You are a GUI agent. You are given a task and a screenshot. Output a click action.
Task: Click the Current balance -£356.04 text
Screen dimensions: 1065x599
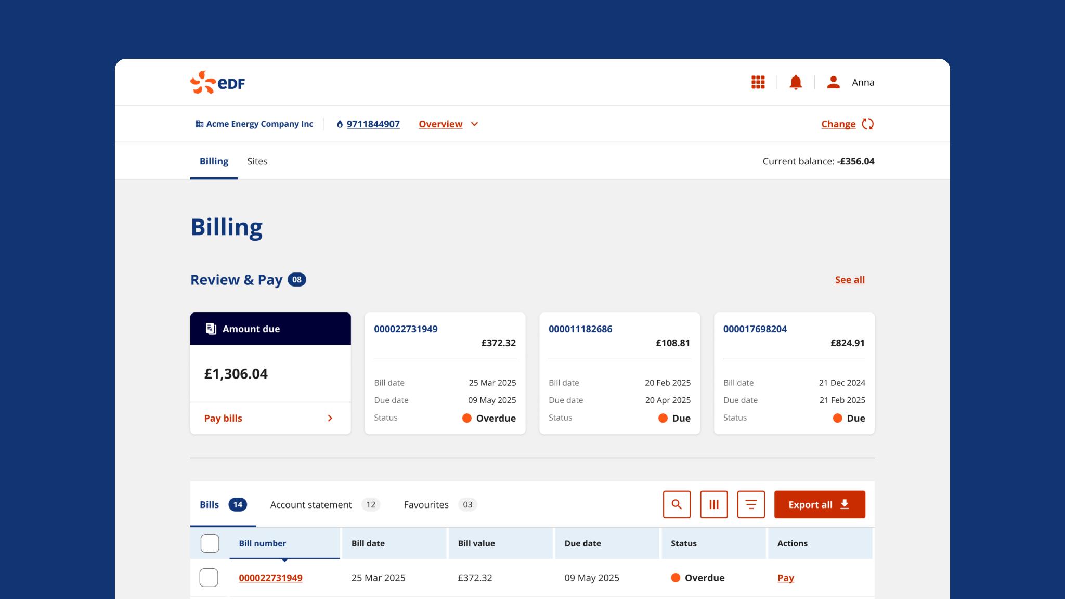818,161
